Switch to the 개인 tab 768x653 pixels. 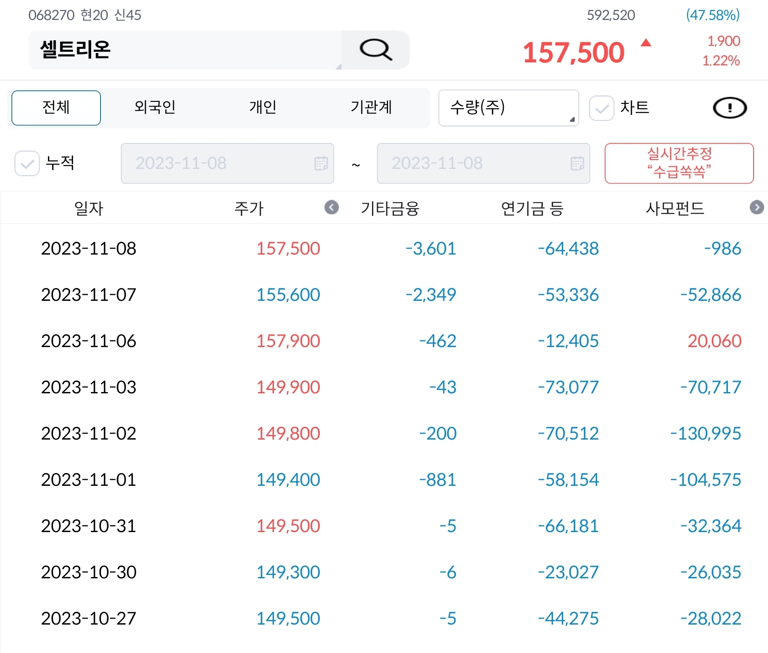click(263, 107)
